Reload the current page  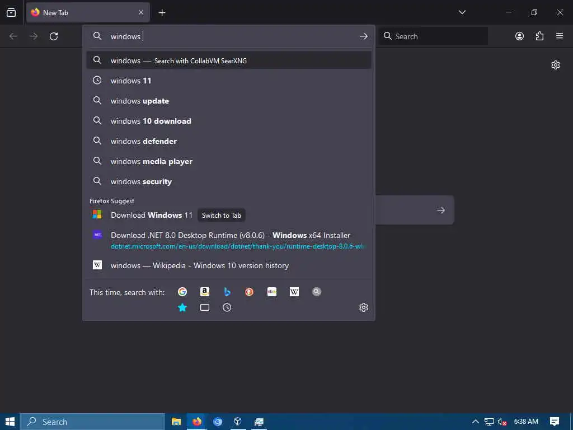coord(54,36)
